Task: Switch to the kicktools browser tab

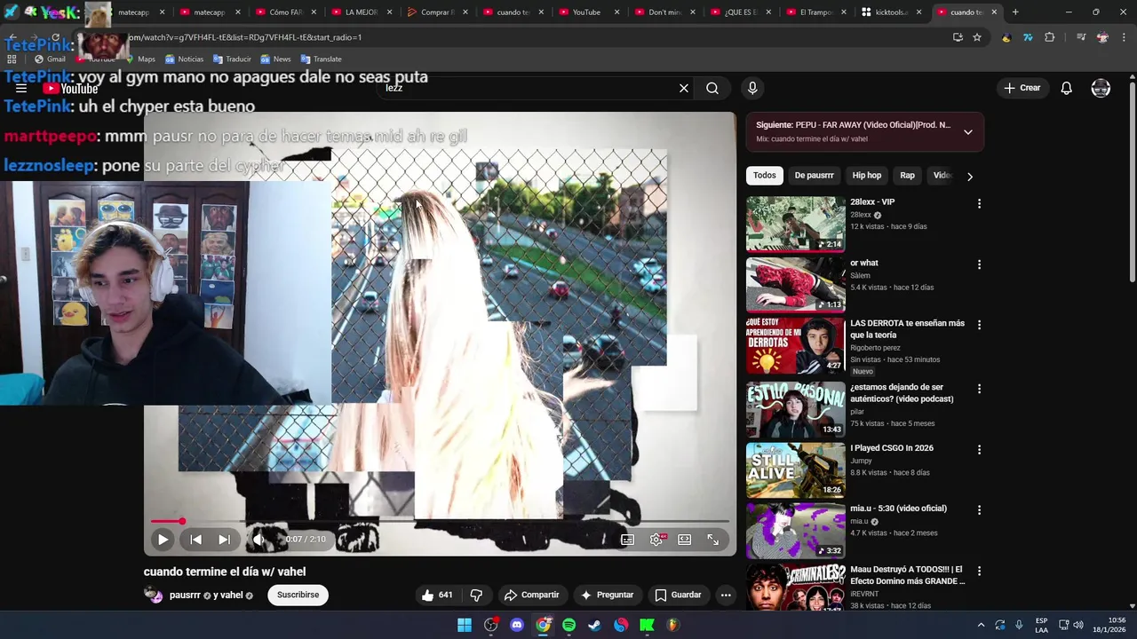Action: [x=889, y=12]
